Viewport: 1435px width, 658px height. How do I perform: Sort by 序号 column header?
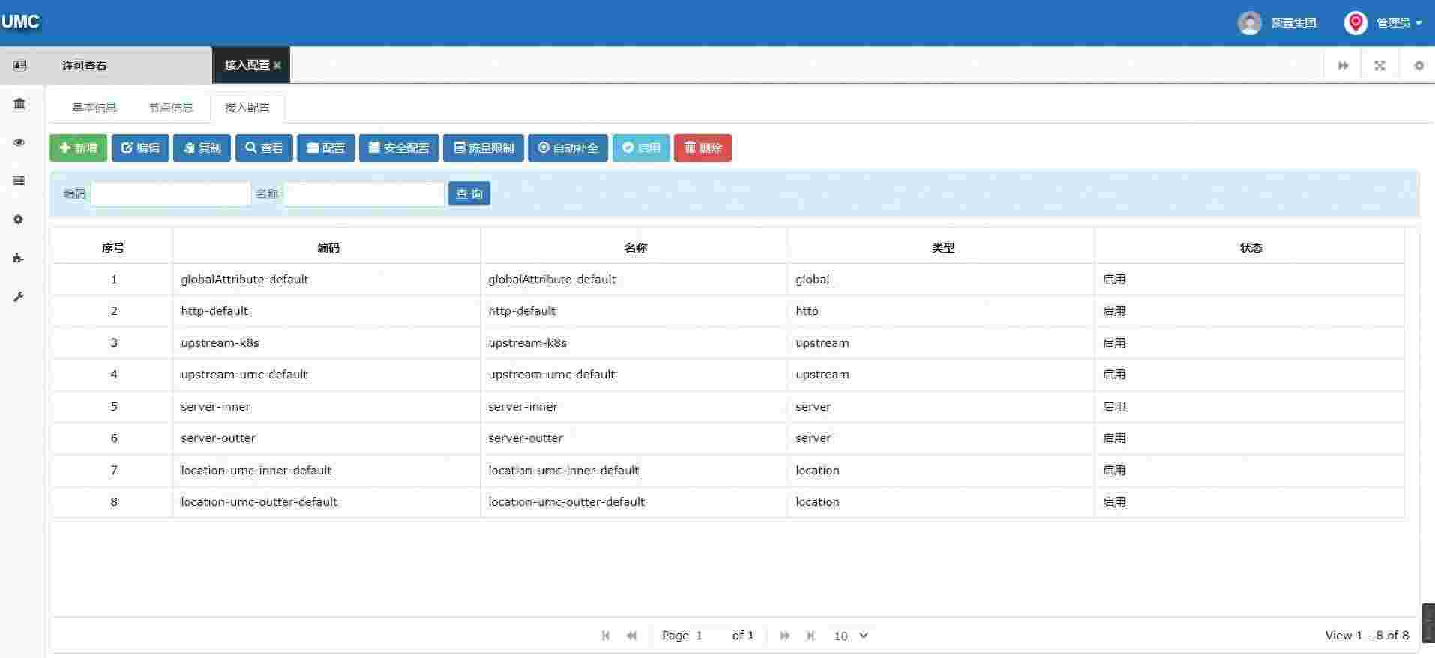tap(112, 247)
